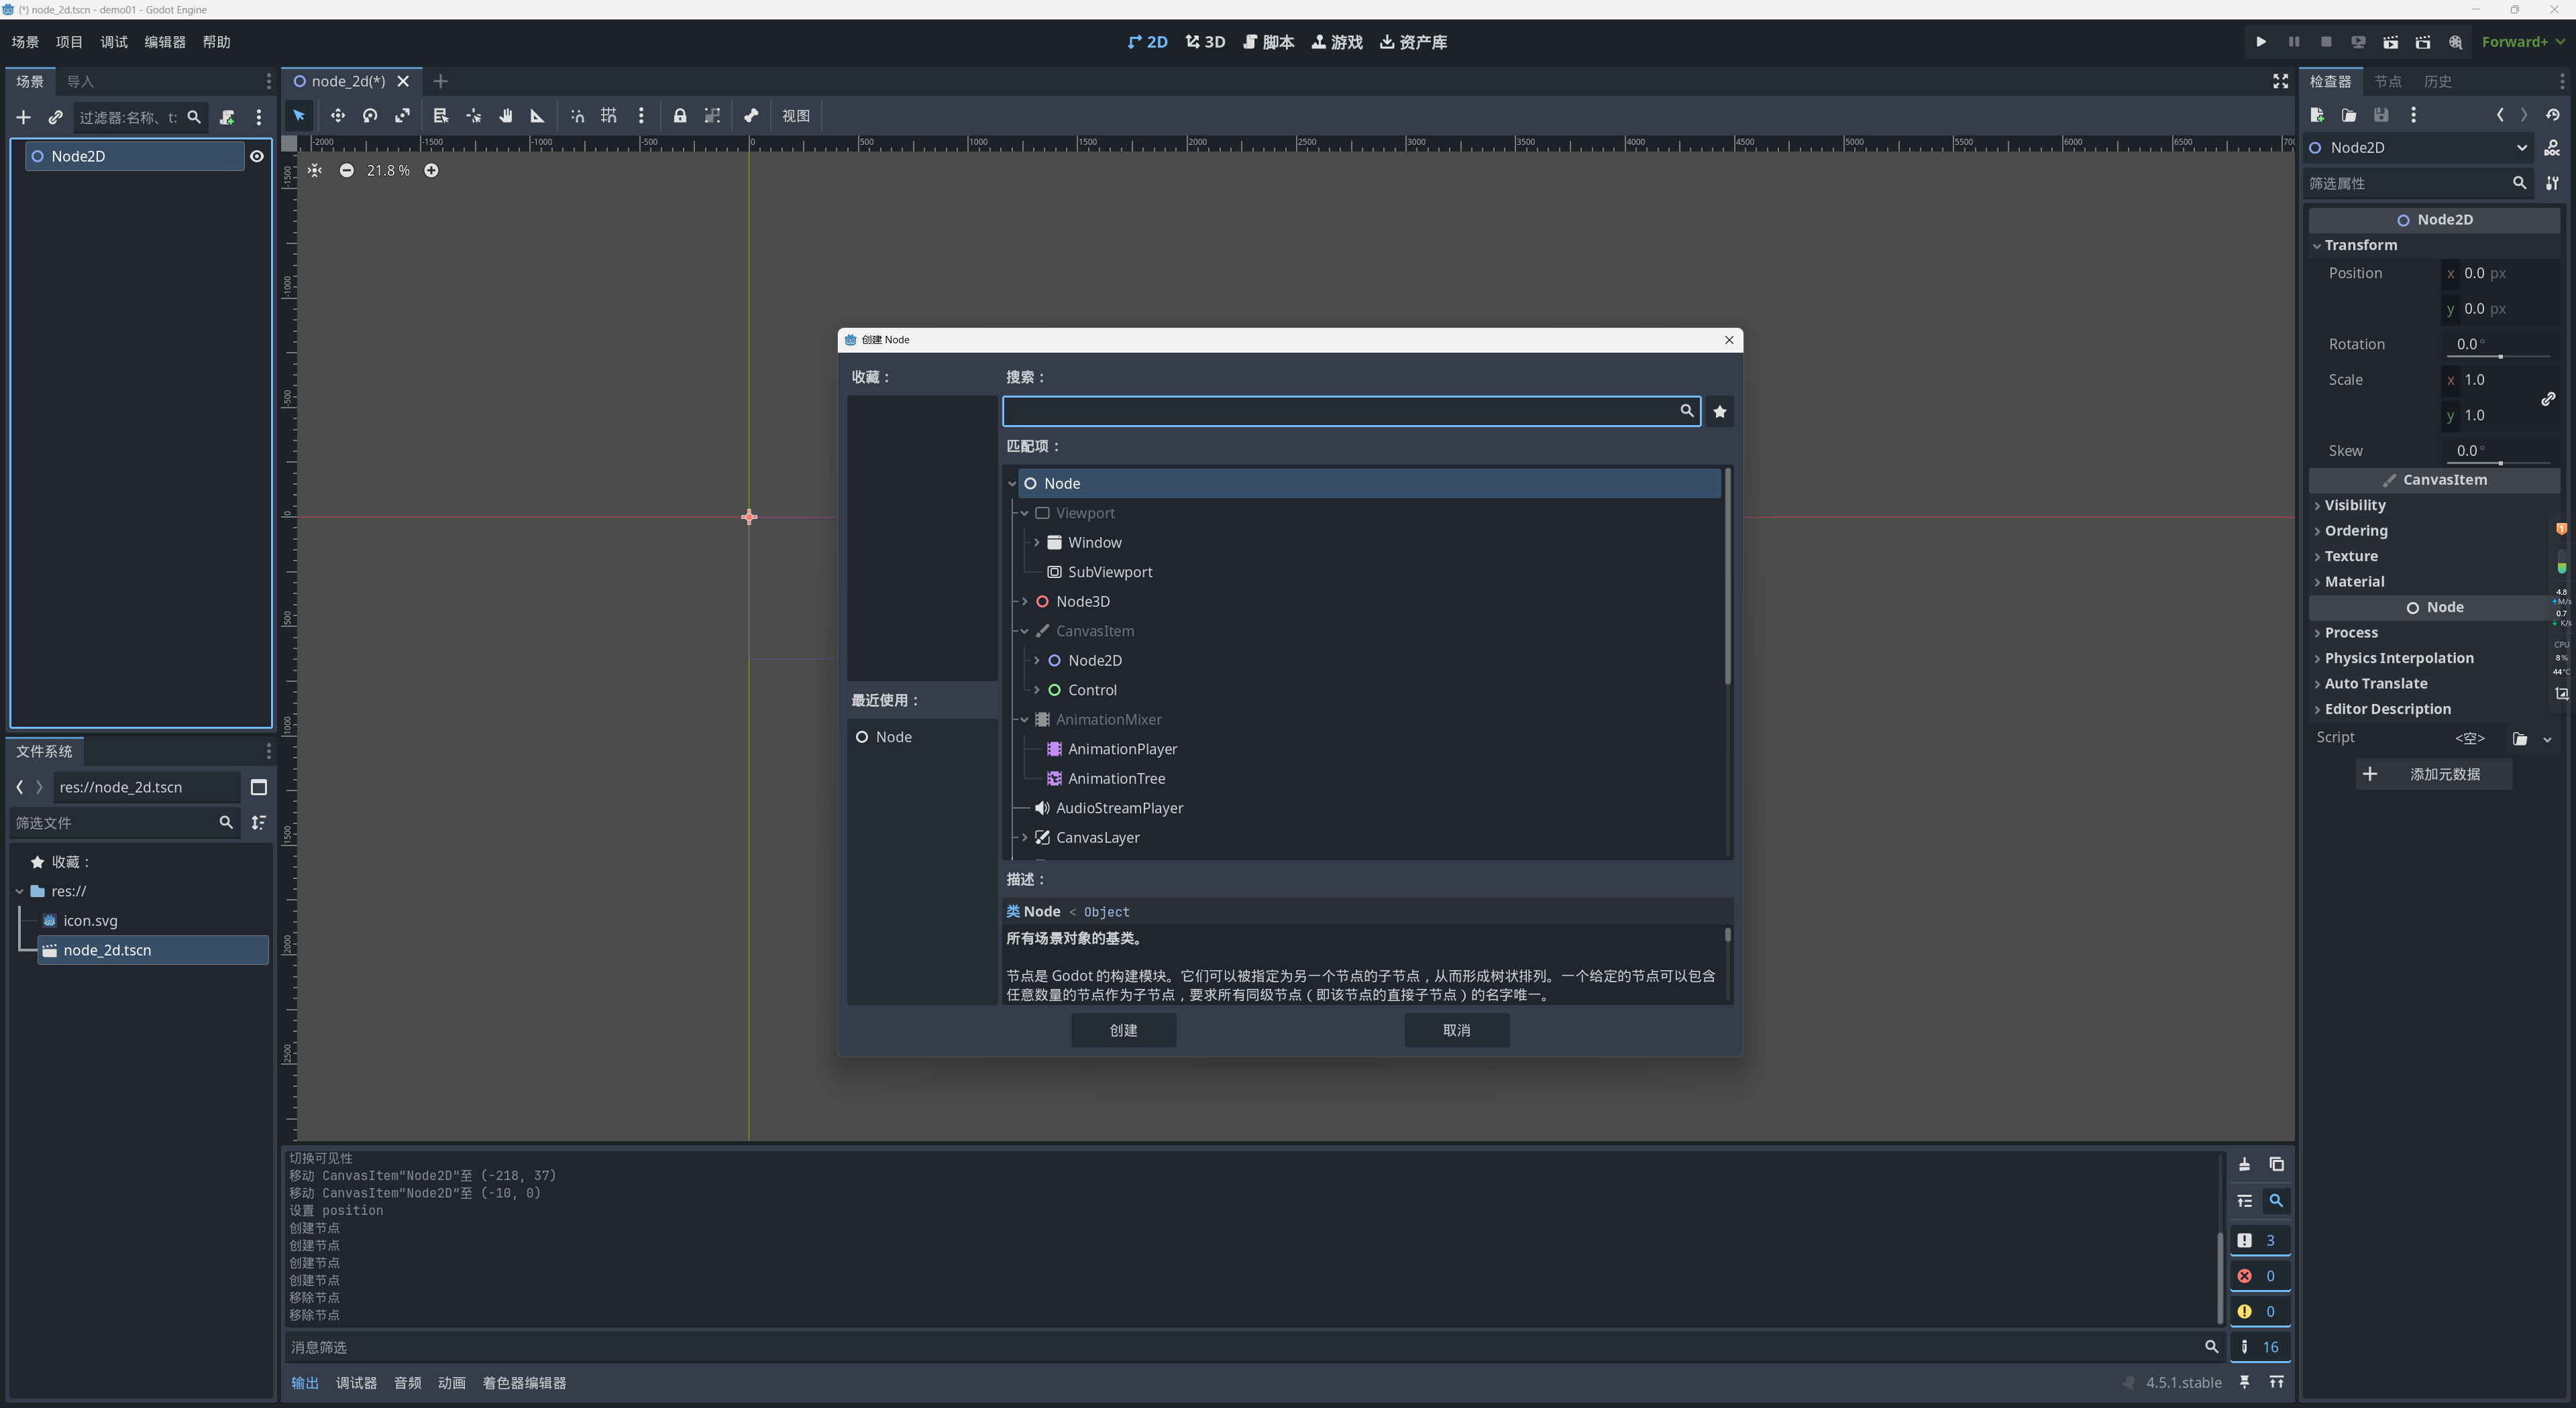2576x1408 pixels.
Task: Toggle Node2D visibility eye icon
Action: point(257,157)
